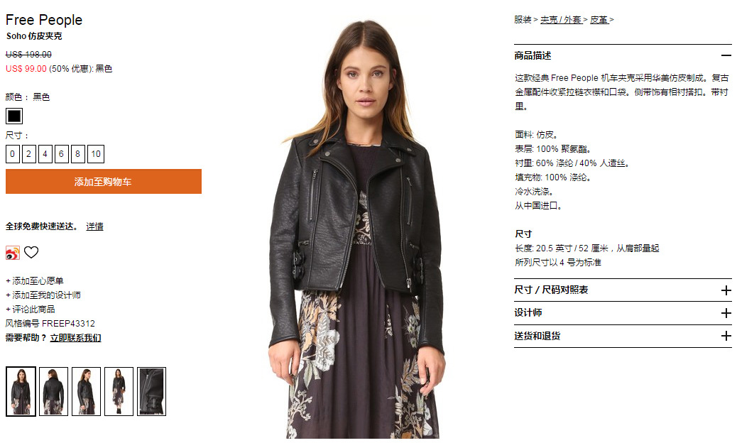Expand the 送货和退货 section
The height and width of the screenshot is (443, 737).
pos(623,337)
